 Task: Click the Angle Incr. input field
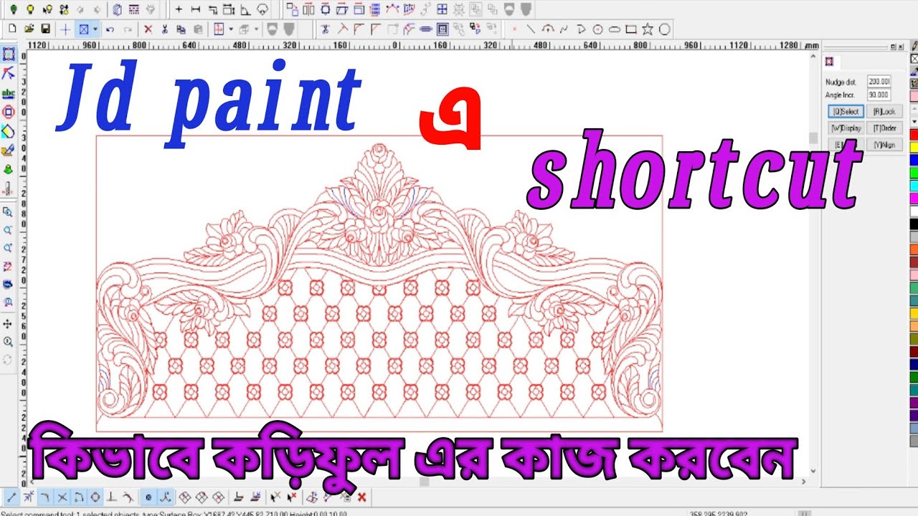point(879,95)
